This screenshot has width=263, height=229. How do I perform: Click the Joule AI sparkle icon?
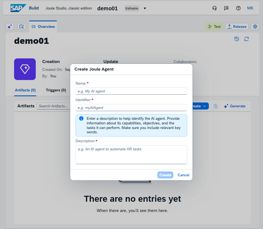tap(10, 26)
